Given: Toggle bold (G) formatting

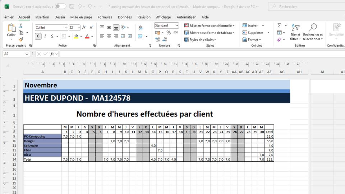Looking at the screenshot, I should point(38,36).
